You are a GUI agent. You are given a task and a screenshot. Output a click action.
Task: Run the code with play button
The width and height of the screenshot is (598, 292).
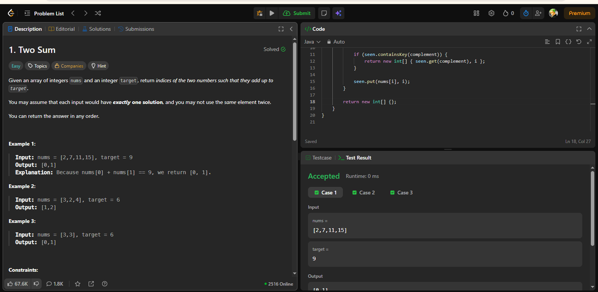[272, 13]
